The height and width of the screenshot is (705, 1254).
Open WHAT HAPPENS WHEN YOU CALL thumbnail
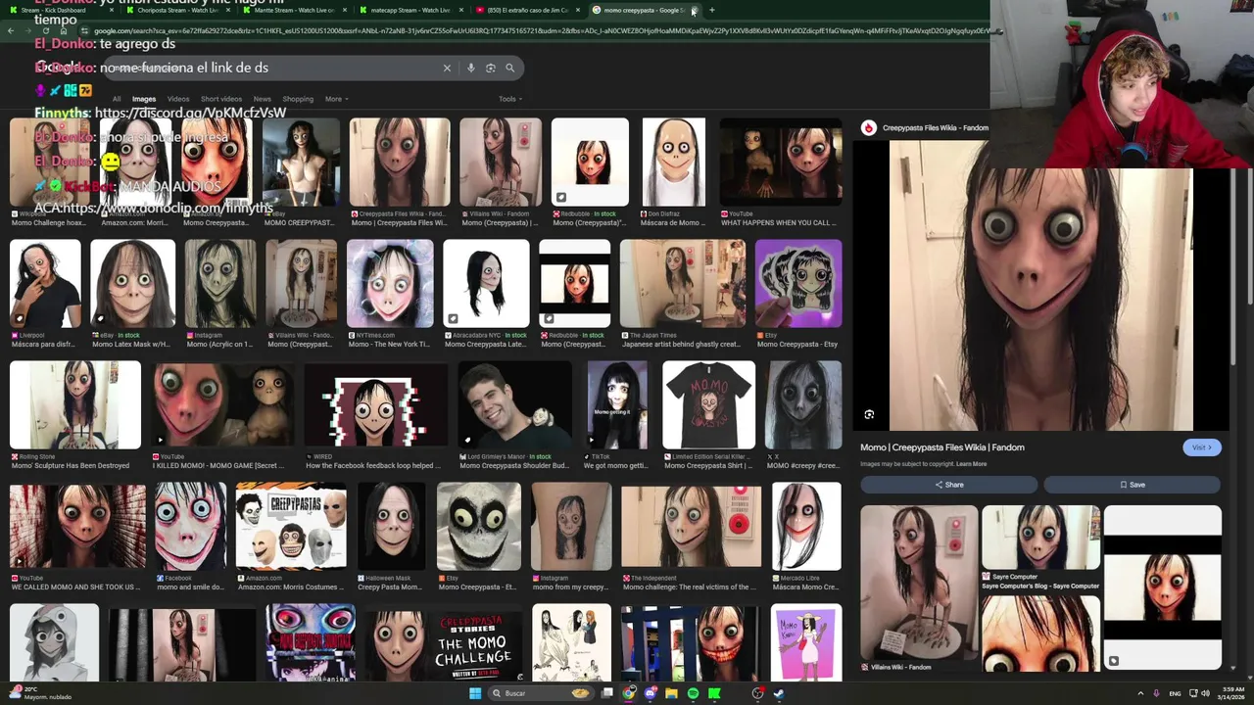point(780,163)
